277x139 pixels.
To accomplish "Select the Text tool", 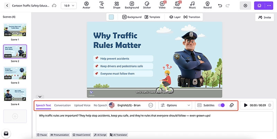I will point(101,5).
